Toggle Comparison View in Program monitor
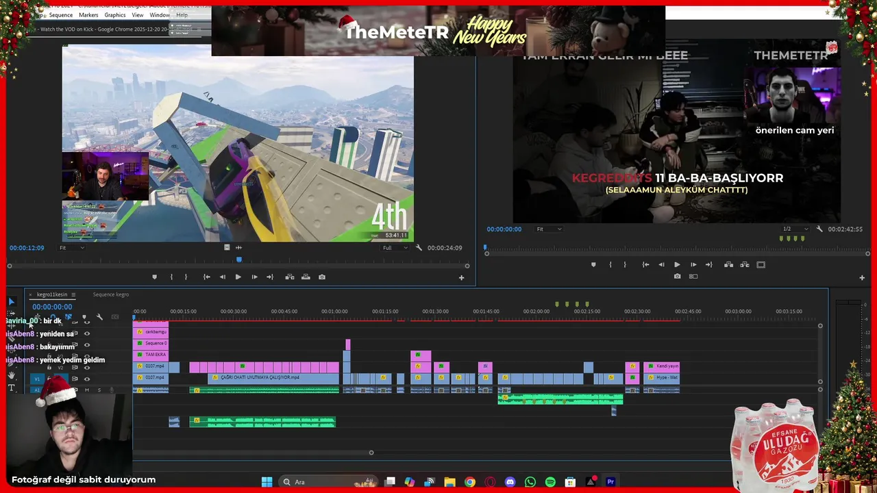This screenshot has height=493, width=877. [x=693, y=277]
